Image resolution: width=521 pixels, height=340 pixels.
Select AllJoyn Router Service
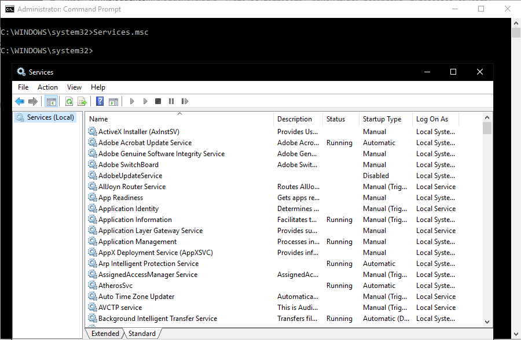[x=273, y=186]
